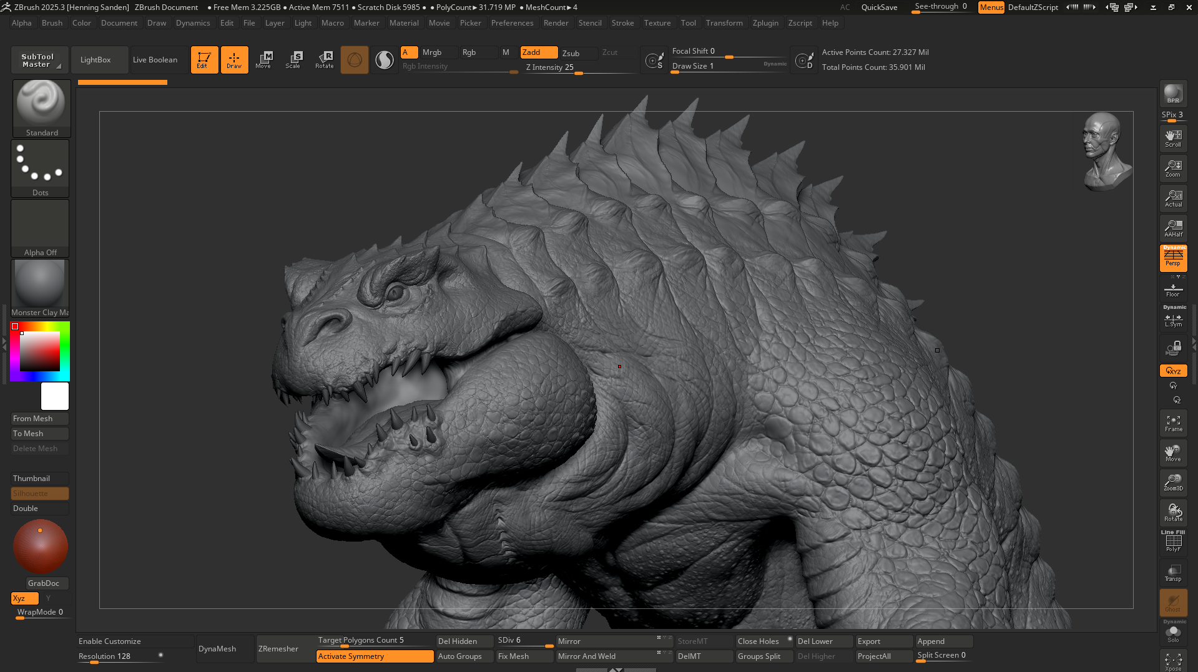Open the Stroke menu
Image resolution: width=1198 pixels, height=672 pixels.
tap(622, 23)
